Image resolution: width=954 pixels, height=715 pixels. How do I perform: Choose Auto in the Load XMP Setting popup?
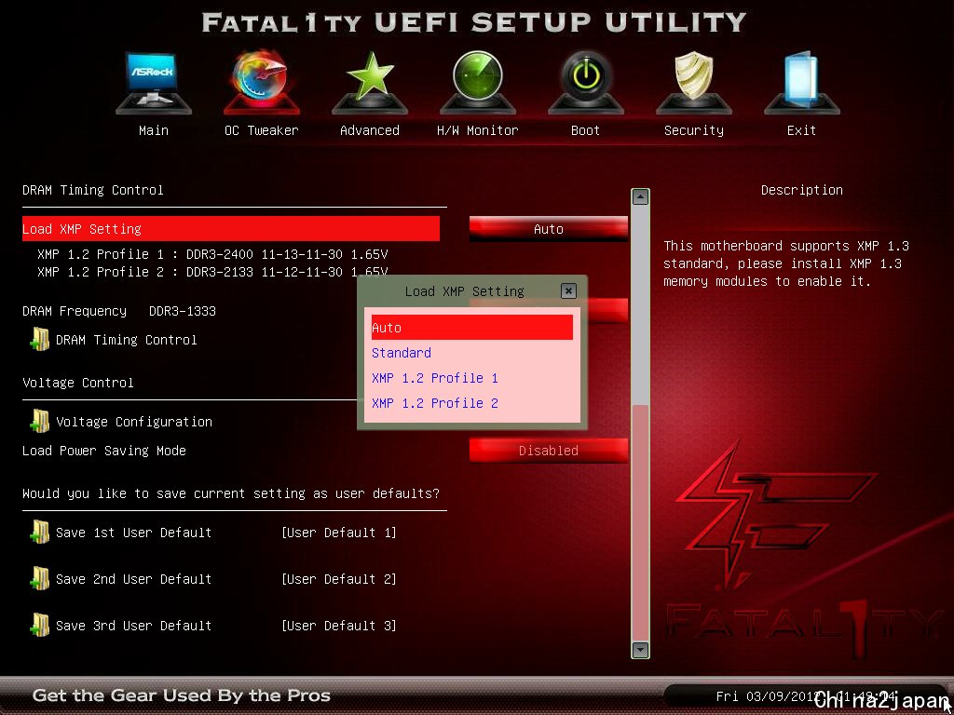point(471,327)
